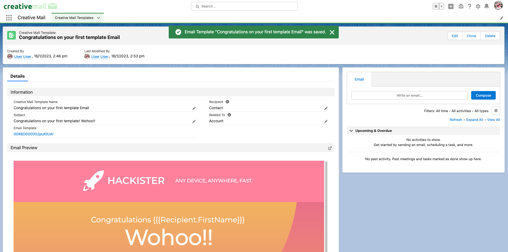Open timeline filter settings gear
This screenshot has height=252, width=508.
pyautogui.click(x=496, y=111)
